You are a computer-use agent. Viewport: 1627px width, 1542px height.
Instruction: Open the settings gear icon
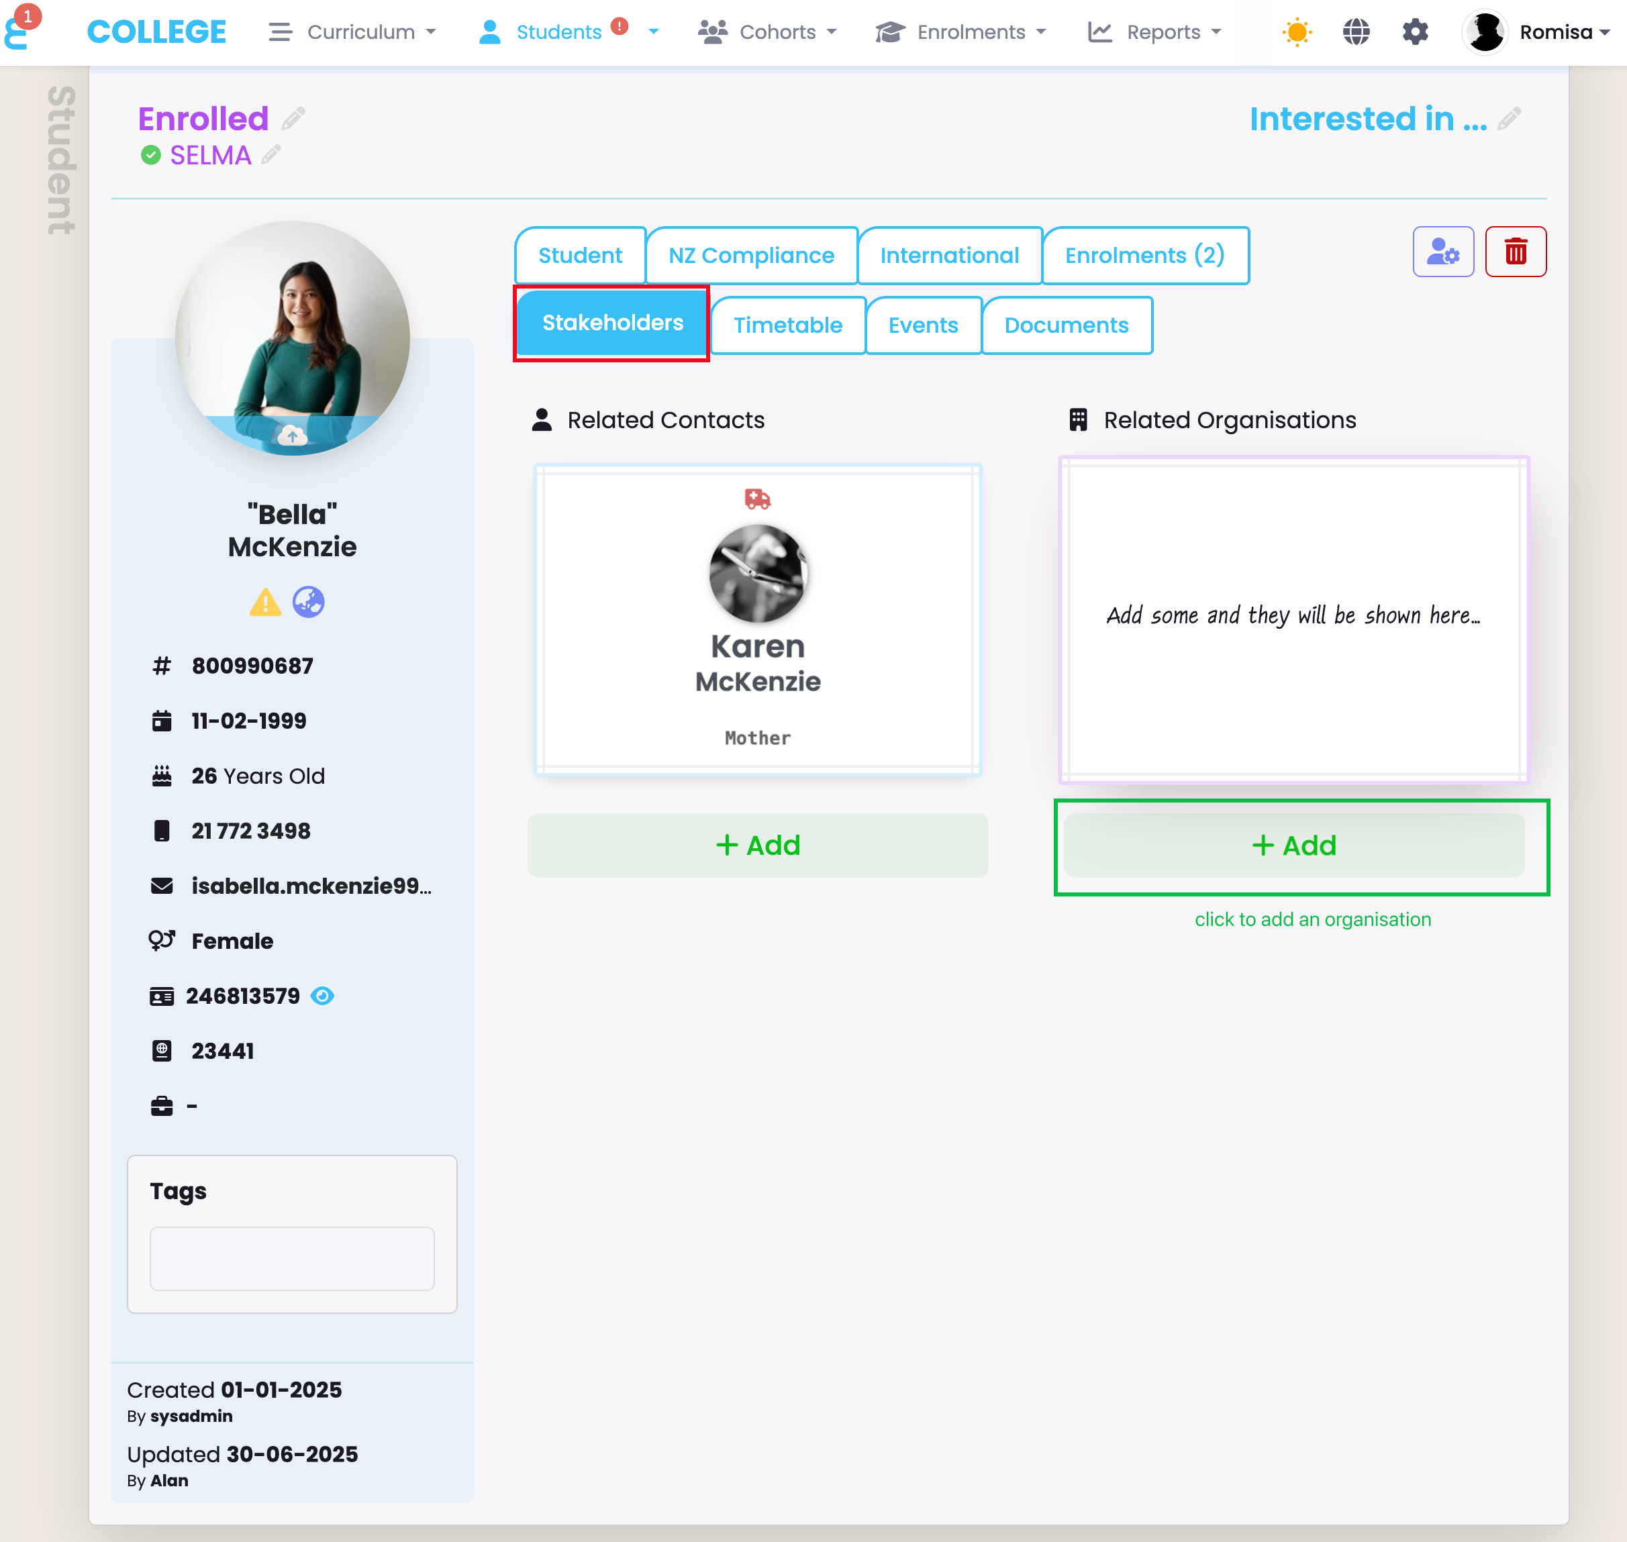point(1415,32)
